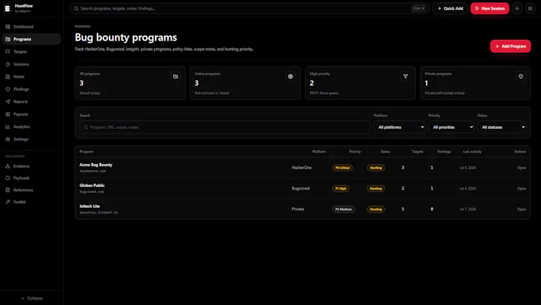Click the P1 High priority badge
The image size is (541, 305).
pyautogui.click(x=341, y=188)
